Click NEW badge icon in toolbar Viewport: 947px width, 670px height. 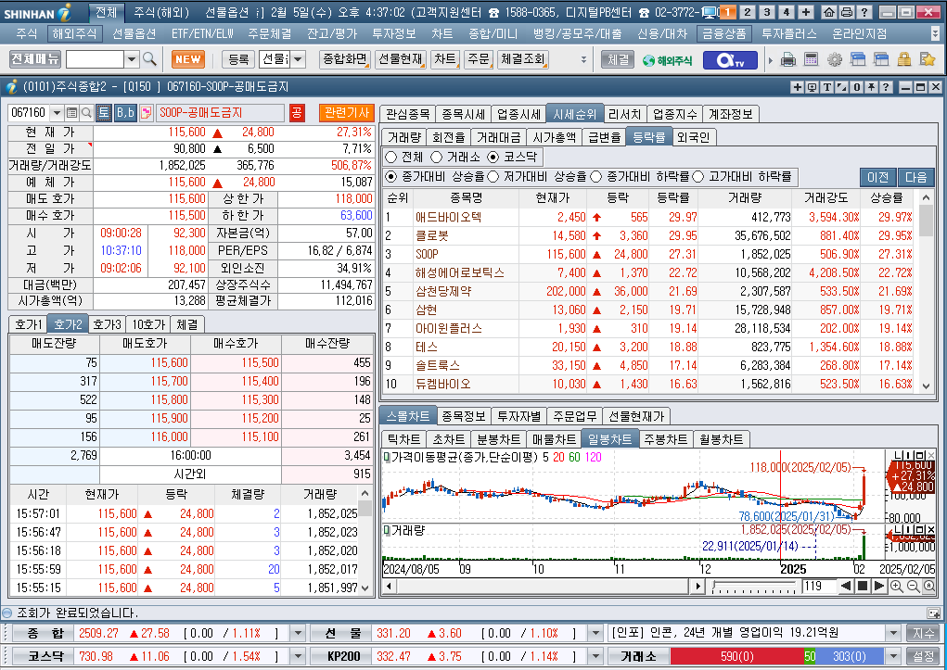188,59
